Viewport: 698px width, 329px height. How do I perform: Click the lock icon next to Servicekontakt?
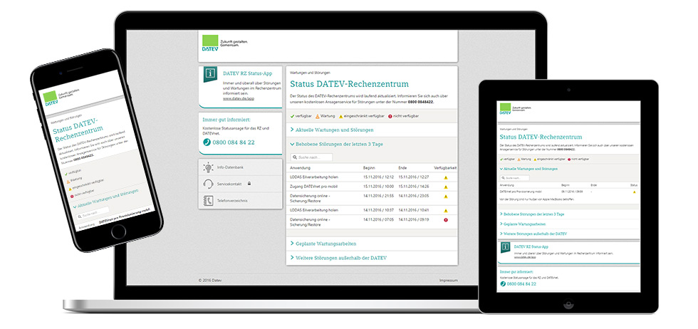(249, 184)
